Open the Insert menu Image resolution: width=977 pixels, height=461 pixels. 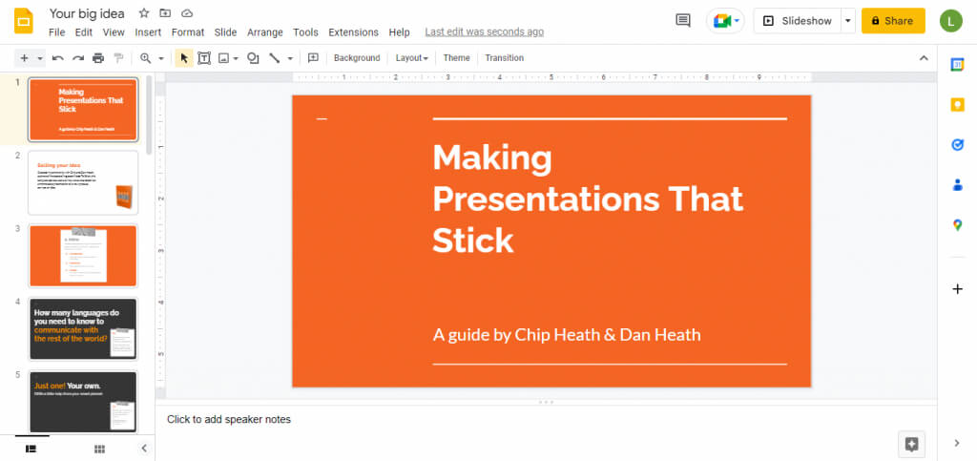(148, 32)
